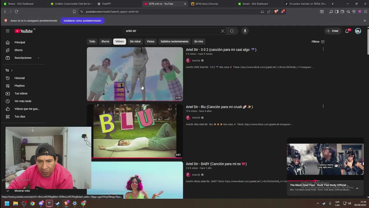Open Discord from the taskbar
The height and width of the screenshot is (208, 369).
pos(41,203)
